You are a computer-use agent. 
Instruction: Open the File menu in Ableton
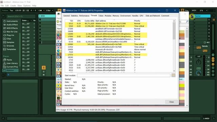2,6
